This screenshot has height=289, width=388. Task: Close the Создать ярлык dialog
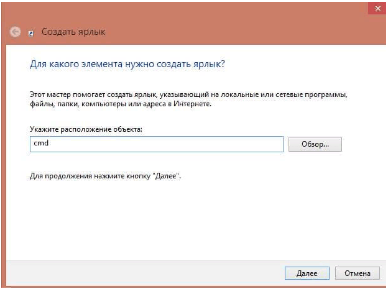pyautogui.click(x=377, y=9)
